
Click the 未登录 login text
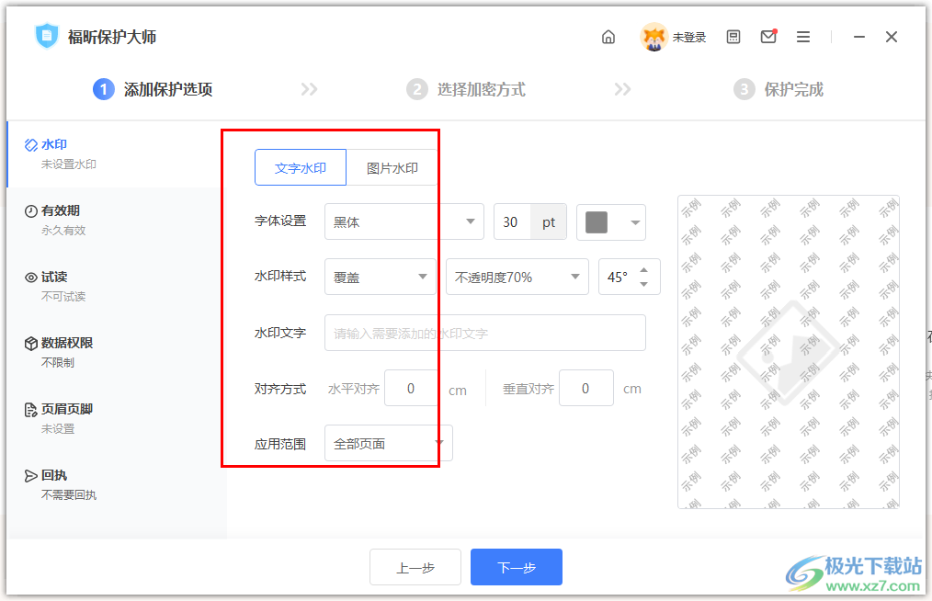coord(689,38)
